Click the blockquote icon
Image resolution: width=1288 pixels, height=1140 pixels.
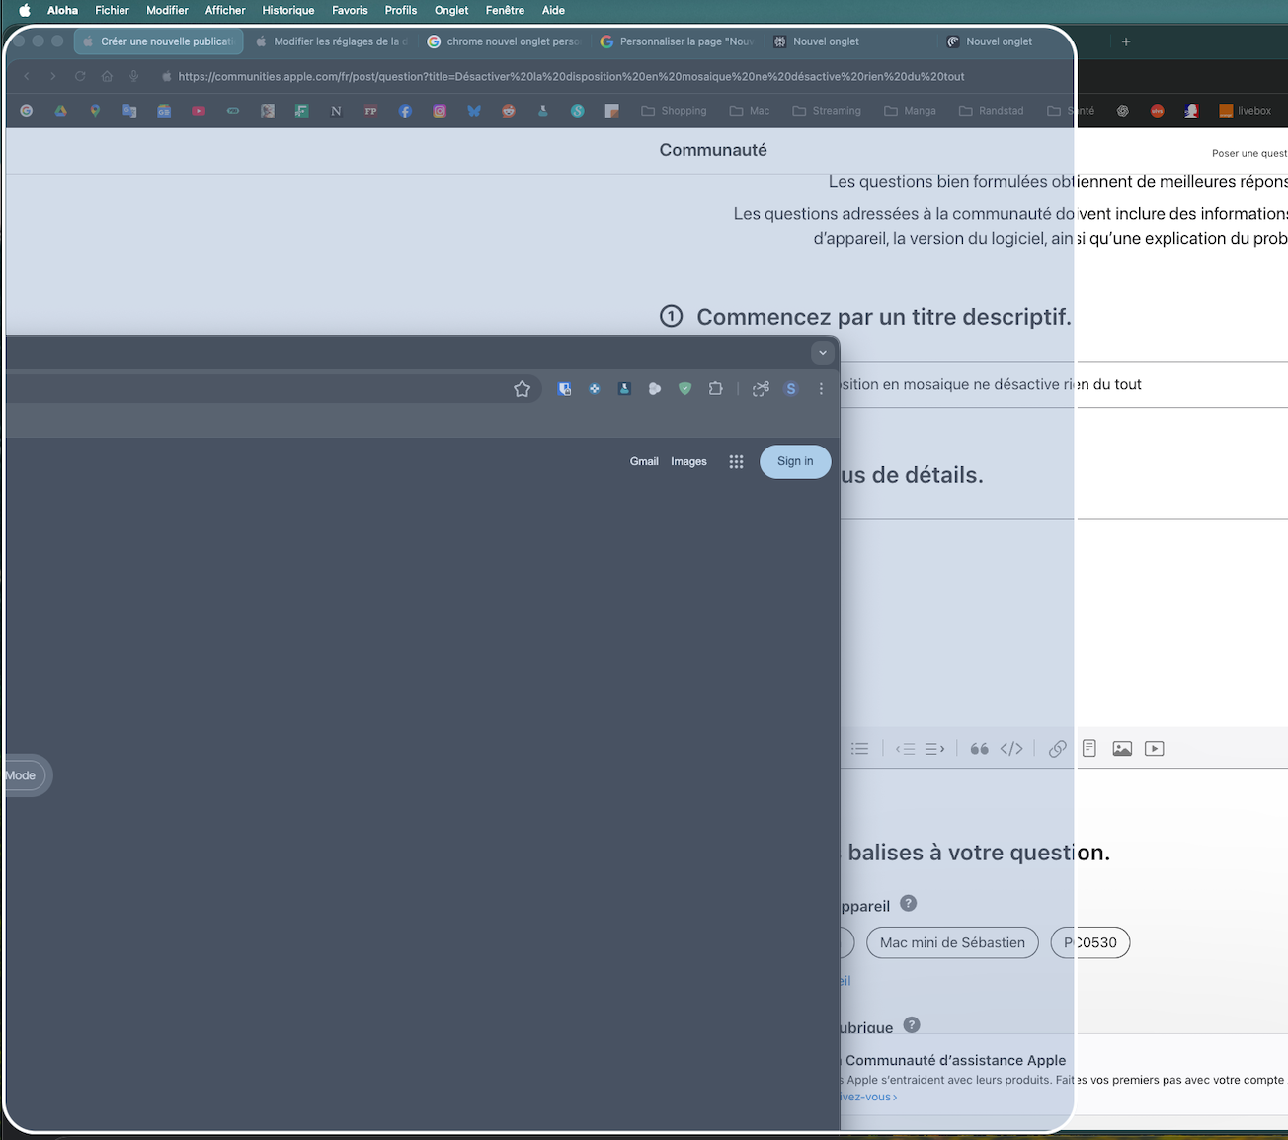point(979,749)
